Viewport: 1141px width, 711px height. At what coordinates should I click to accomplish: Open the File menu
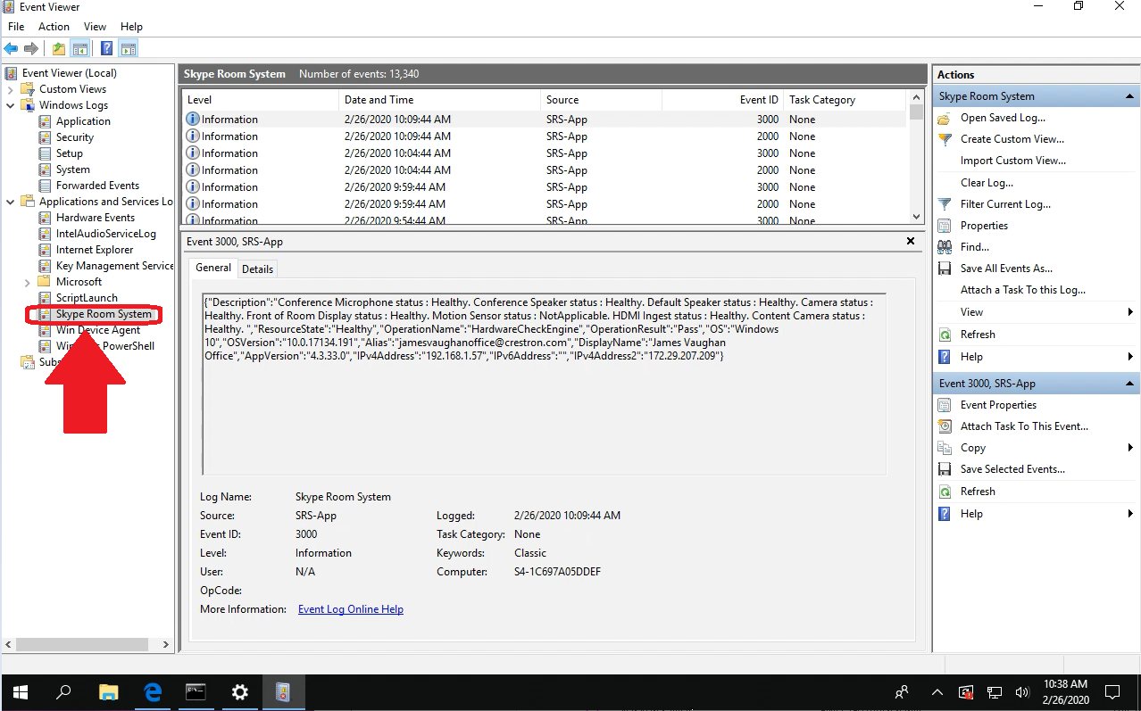coord(16,27)
